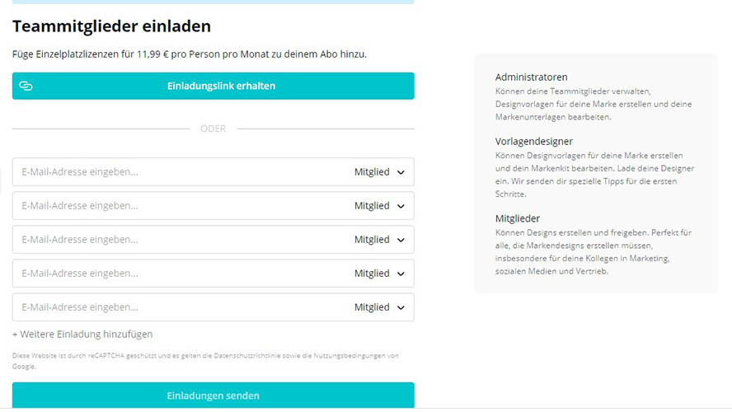Click the Mitglieder heading in info panel
The height and width of the screenshot is (412, 732).
pos(517,218)
